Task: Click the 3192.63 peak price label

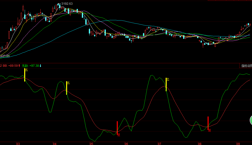Action: (x=67, y=4)
